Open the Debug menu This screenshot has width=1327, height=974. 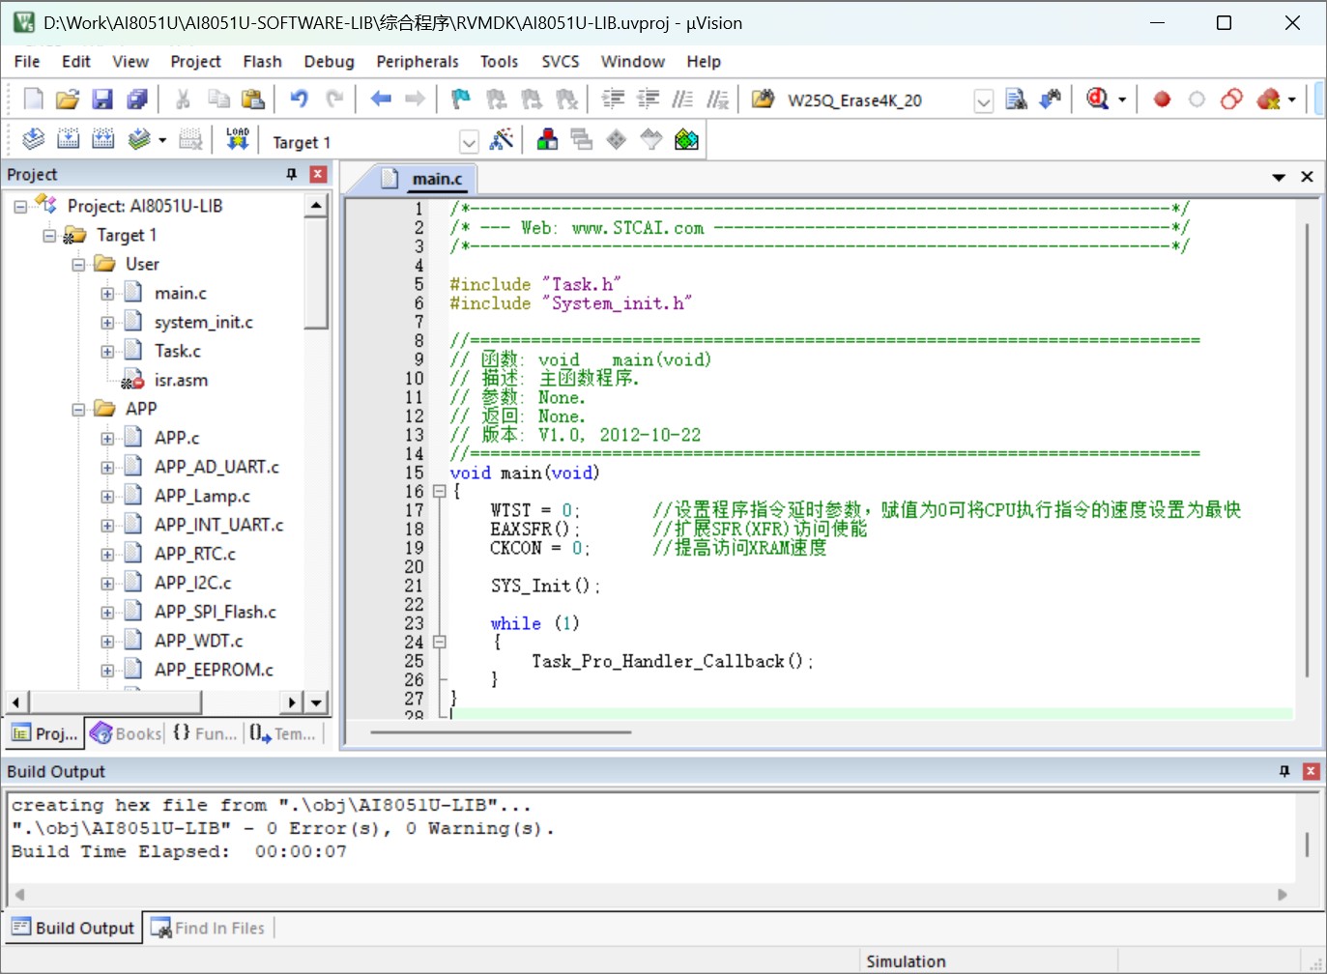pos(329,61)
